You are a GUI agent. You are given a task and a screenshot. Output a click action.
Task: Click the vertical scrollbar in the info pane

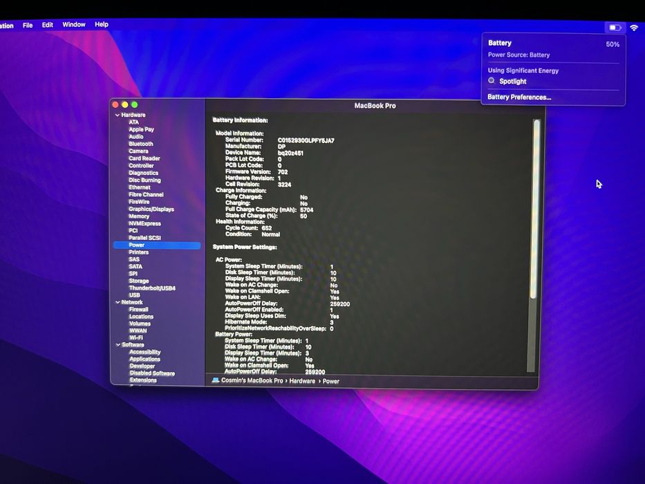pyautogui.click(x=534, y=209)
